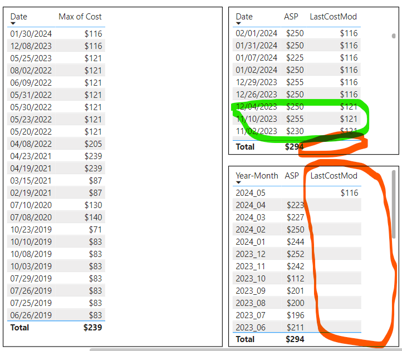The image size is (402, 351).
Task: Select the 12/08/2023 date cell
Action: [x=31, y=46]
